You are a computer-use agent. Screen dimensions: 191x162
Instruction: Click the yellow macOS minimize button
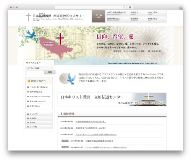[14, 8]
